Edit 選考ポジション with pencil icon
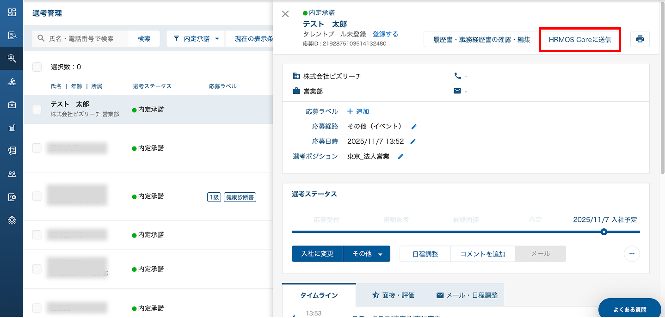 400,157
